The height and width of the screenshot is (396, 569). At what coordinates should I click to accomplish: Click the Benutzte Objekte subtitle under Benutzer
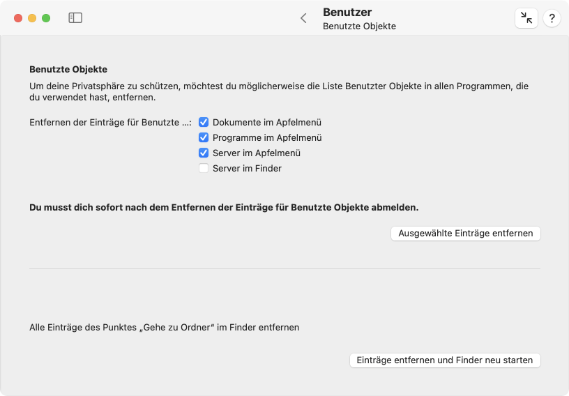[x=359, y=26]
